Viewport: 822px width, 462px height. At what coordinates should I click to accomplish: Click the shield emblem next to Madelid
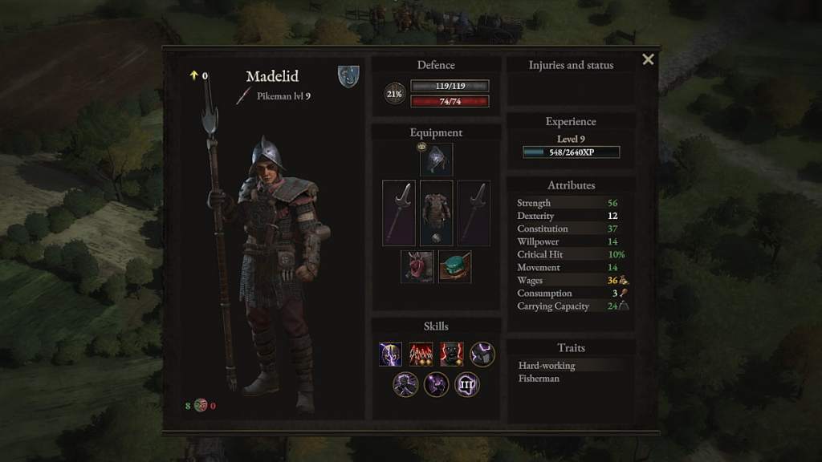coord(348,76)
